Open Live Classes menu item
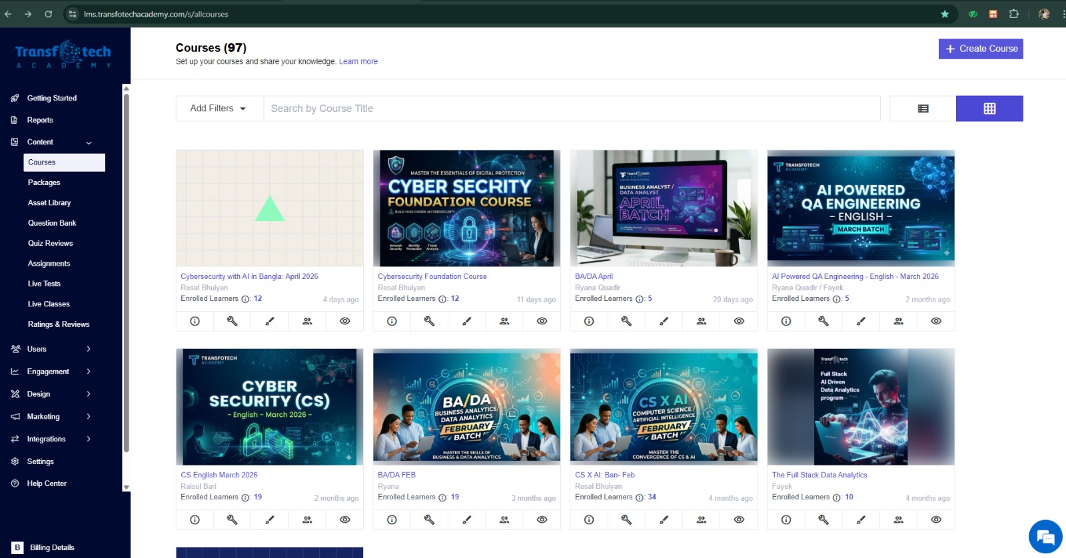Screen dimensions: 1066x558 49,304
